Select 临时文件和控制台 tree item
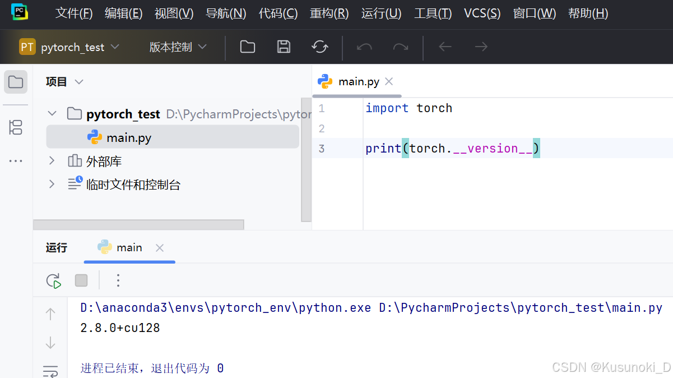 (x=133, y=185)
